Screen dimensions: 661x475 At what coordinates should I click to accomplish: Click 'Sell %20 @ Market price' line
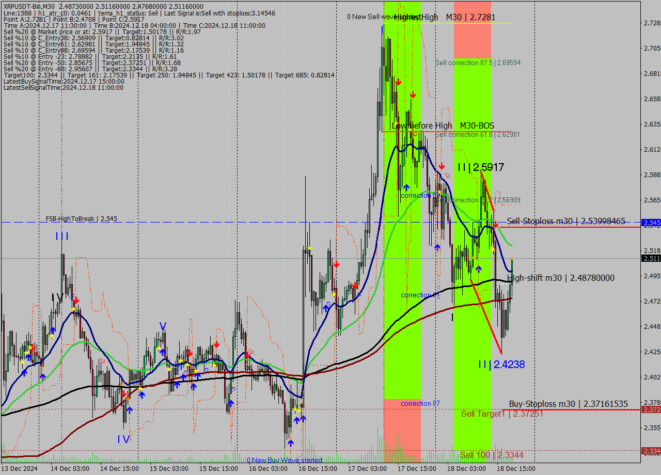click(102, 31)
